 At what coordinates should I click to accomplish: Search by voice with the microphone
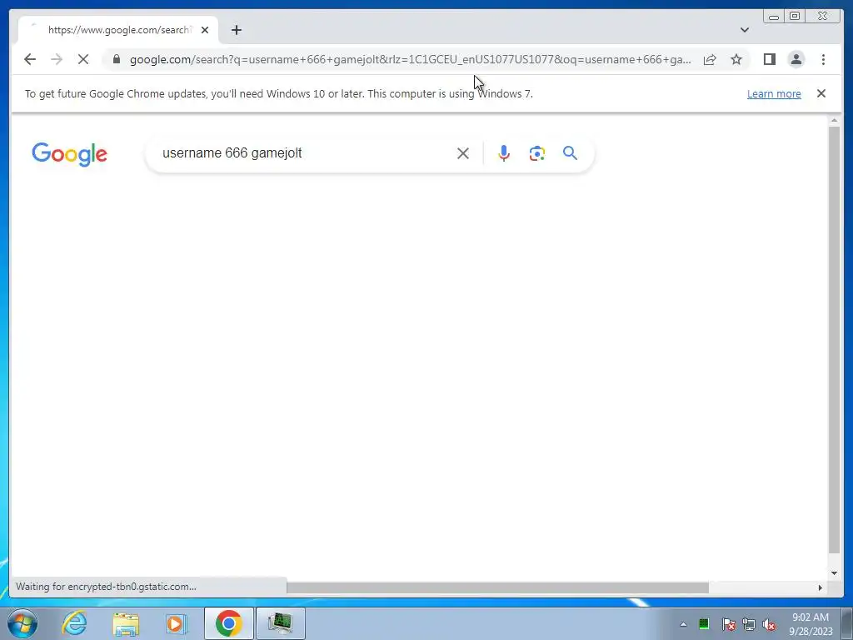pyautogui.click(x=504, y=153)
